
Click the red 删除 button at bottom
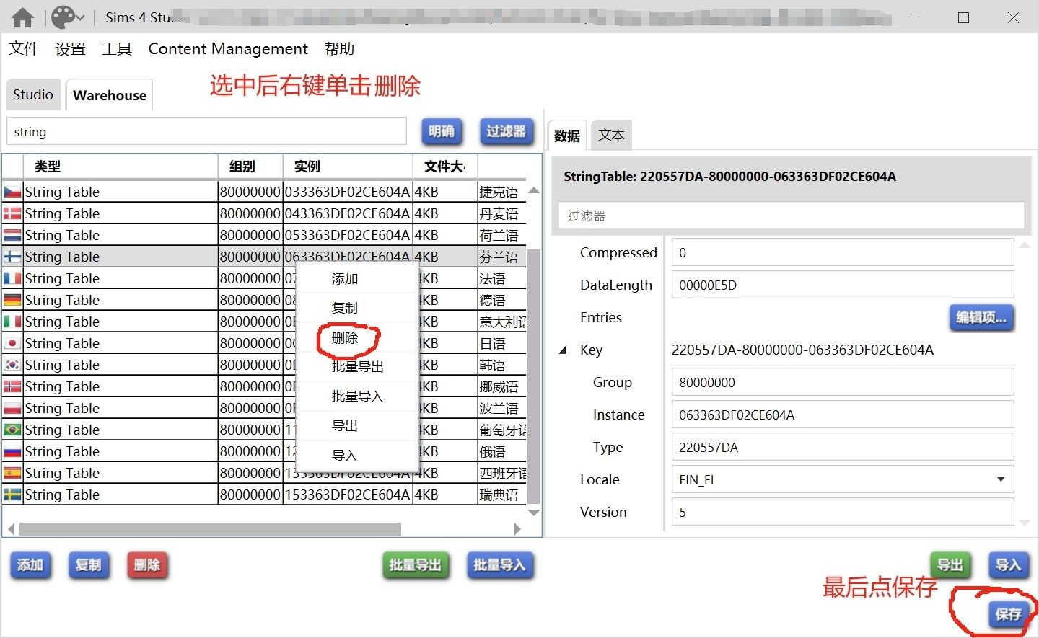point(147,565)
